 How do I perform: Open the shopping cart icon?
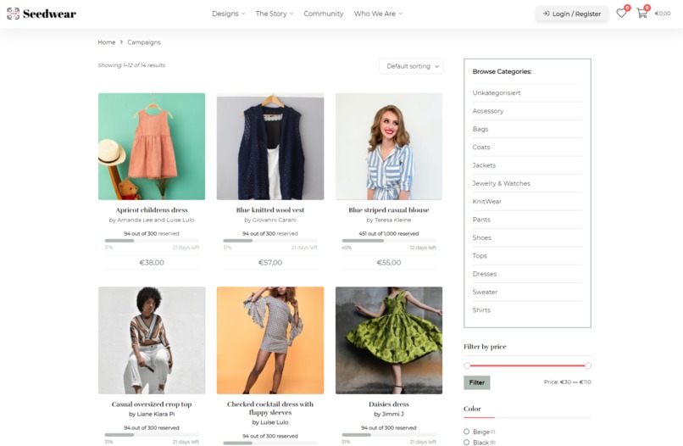tap(641, 13)
